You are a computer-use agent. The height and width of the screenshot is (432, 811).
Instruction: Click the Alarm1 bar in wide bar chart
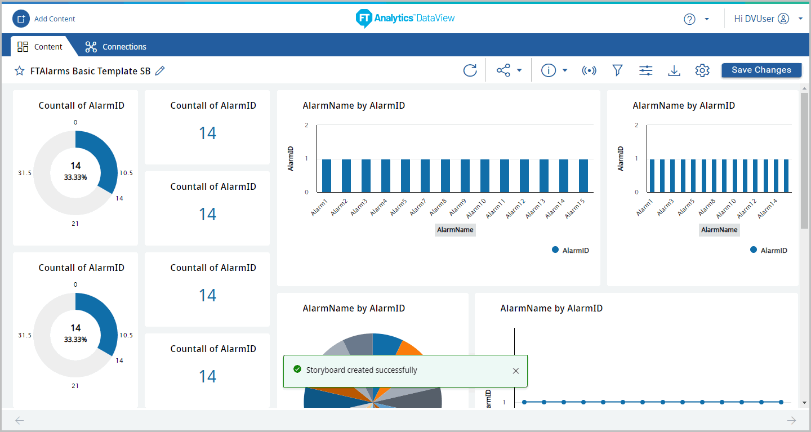[x=327, y=176]
